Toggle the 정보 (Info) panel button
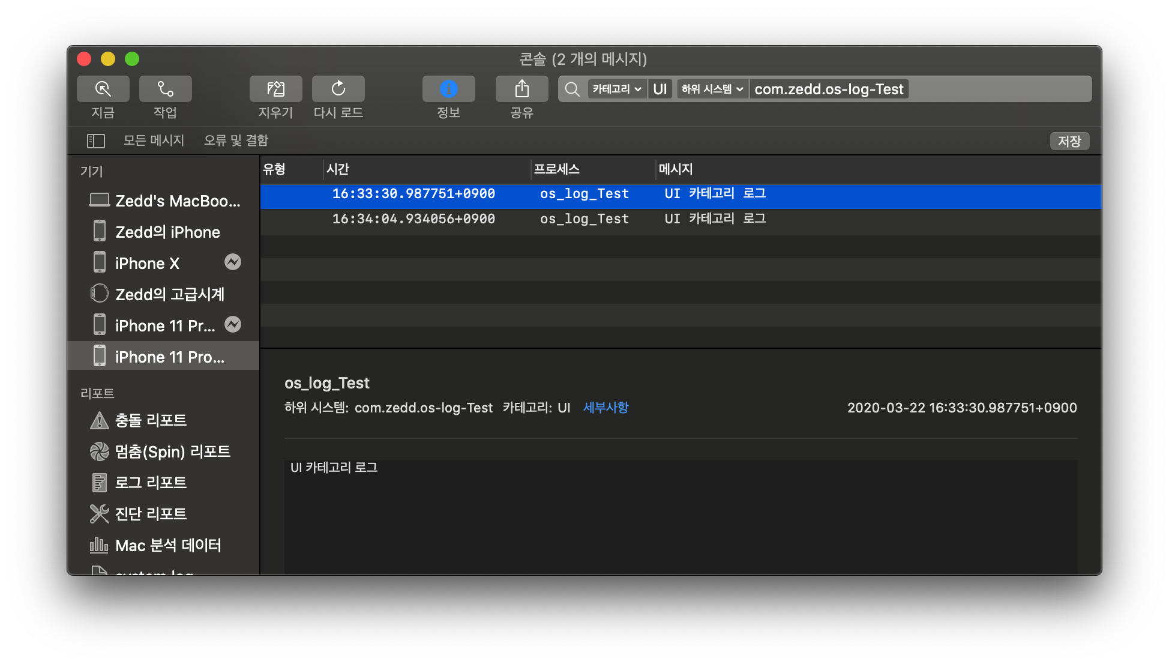1169x664 pixels. coord(448,89)
